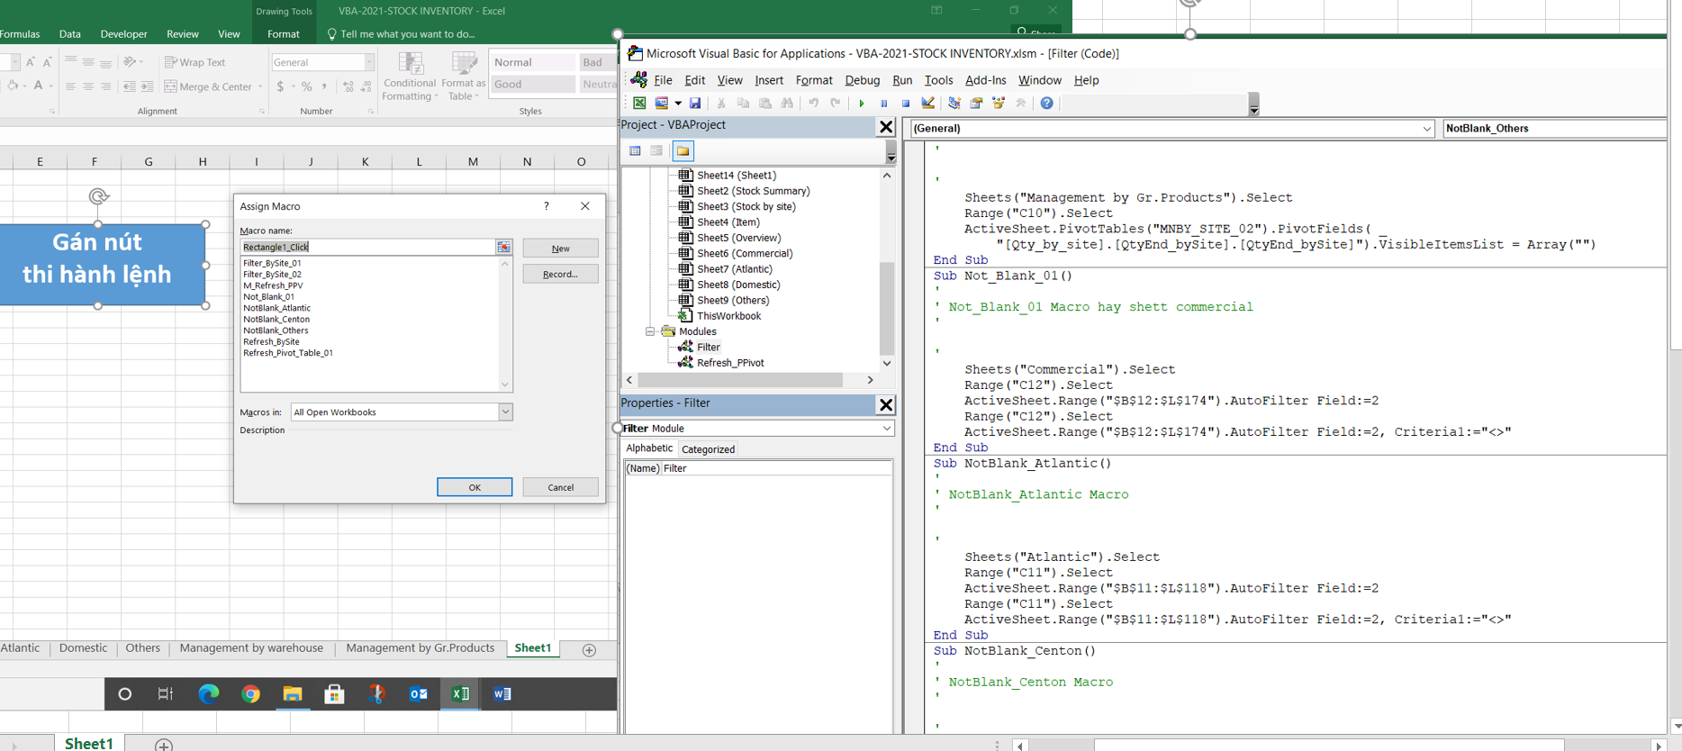Click project tree horizontal scrollbar right arrow
Image resolution: width=1682 pixels, height=751 pixels.
[870, 380]
